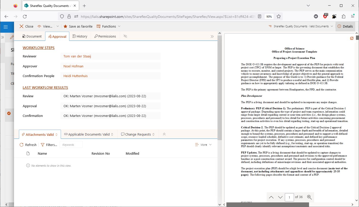The height and width of the screenshot is (207, 359).
Task: Click the PDF zoom magnifier icon
Action: pyautogui.click(x=309, y=197)
